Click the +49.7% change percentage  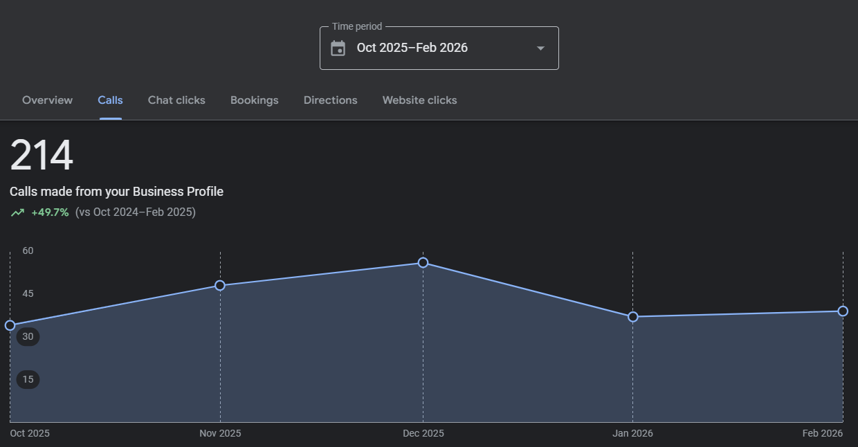click(50, 212)
